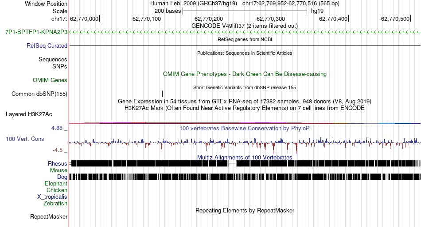Click the 4.88 PhyloP maximum value
The image size is (421, 227).
[57, 128]
